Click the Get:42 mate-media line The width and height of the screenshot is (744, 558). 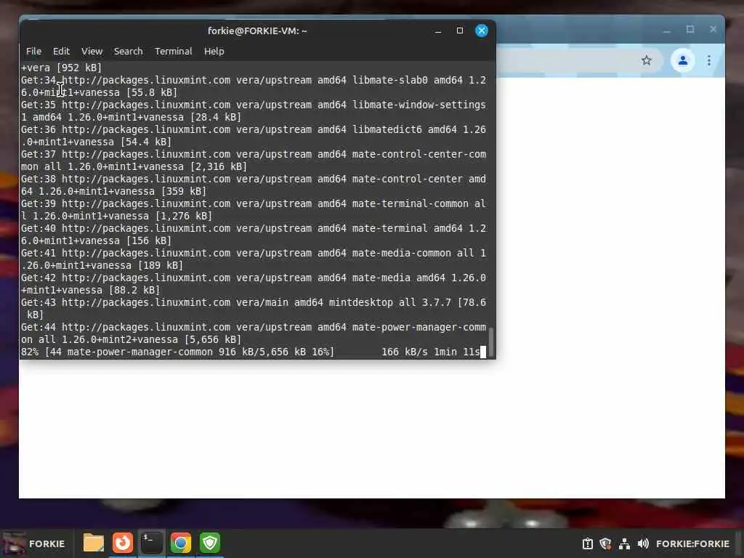point(254,284)
